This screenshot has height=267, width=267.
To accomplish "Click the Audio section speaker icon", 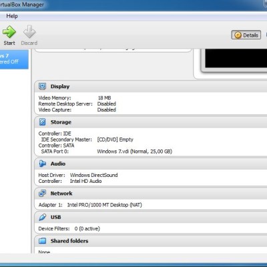I will (x=42, y=164).
